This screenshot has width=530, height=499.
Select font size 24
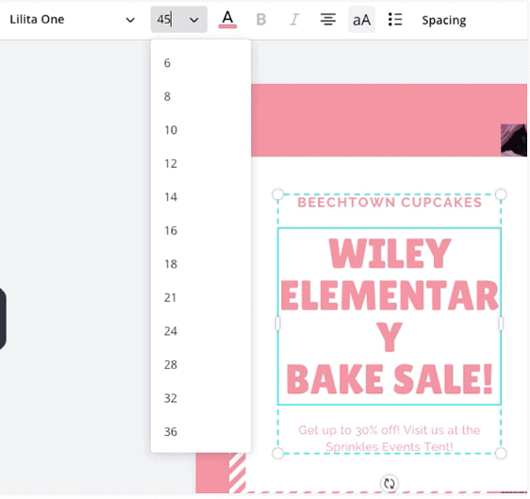[x=201, y=331]
